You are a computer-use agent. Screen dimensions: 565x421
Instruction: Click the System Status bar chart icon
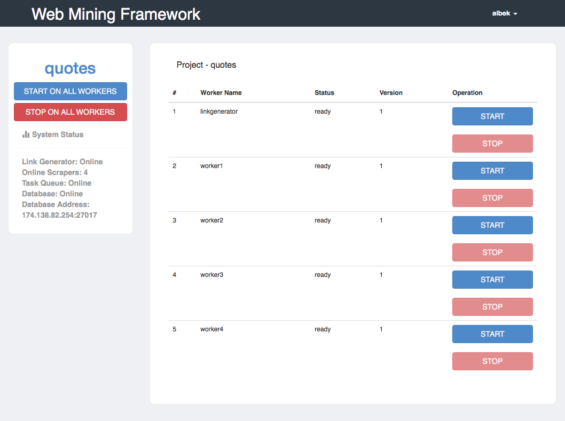click(26, 134)
